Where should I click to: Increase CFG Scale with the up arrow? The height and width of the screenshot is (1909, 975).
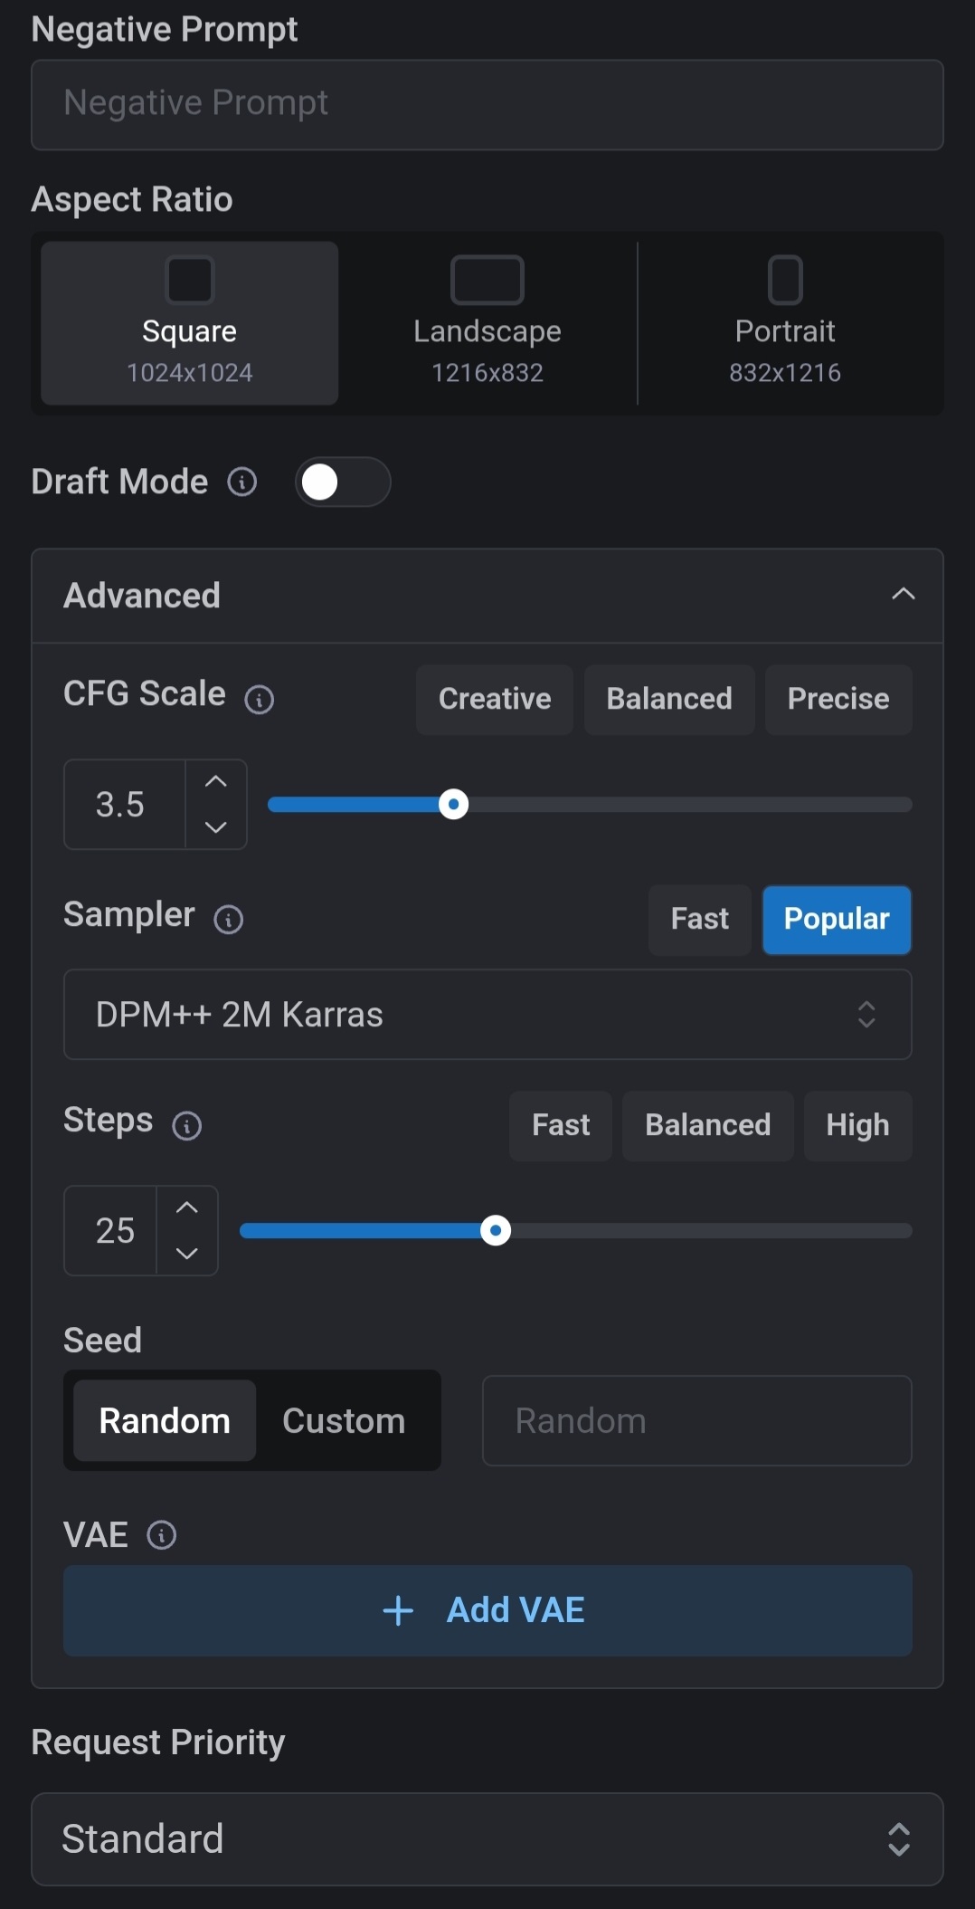216,782
